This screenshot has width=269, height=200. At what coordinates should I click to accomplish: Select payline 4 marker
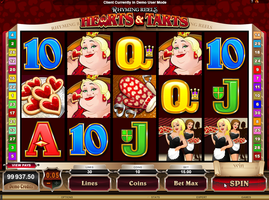[x=12, y=35]
